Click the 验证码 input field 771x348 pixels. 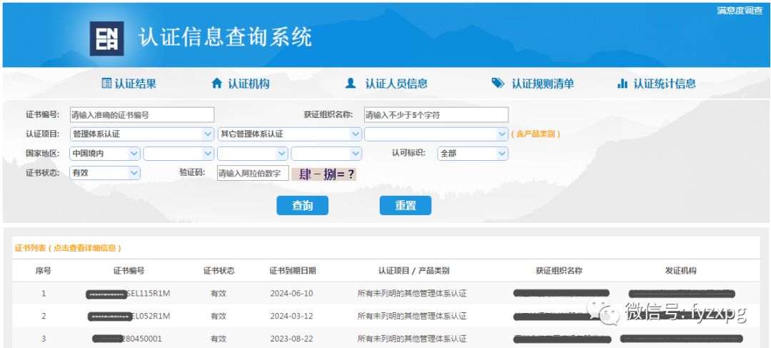(x=253, y=173)
